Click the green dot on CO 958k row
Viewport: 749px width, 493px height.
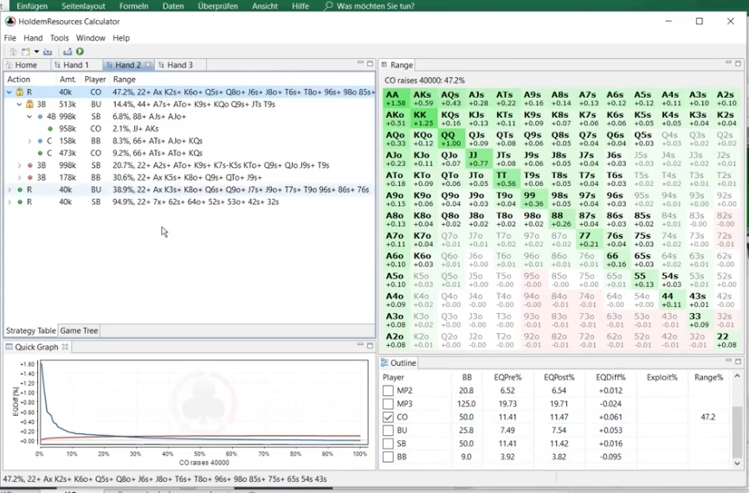tap(50, 129)
